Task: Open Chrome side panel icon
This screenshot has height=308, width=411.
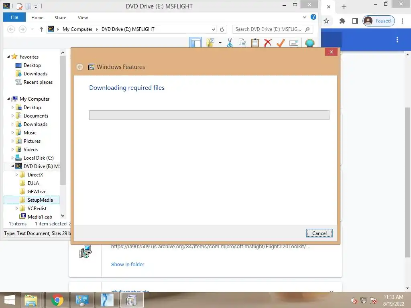Action: pyautogui.click(x=355, y=21)
